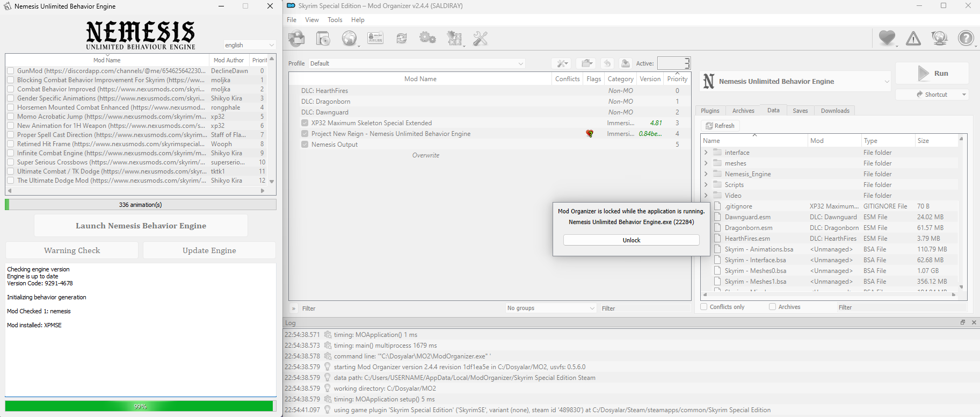Click the Refresh arrows toolbar icon
The height and width of the screenshot is (417, 980).
(402, 38)
